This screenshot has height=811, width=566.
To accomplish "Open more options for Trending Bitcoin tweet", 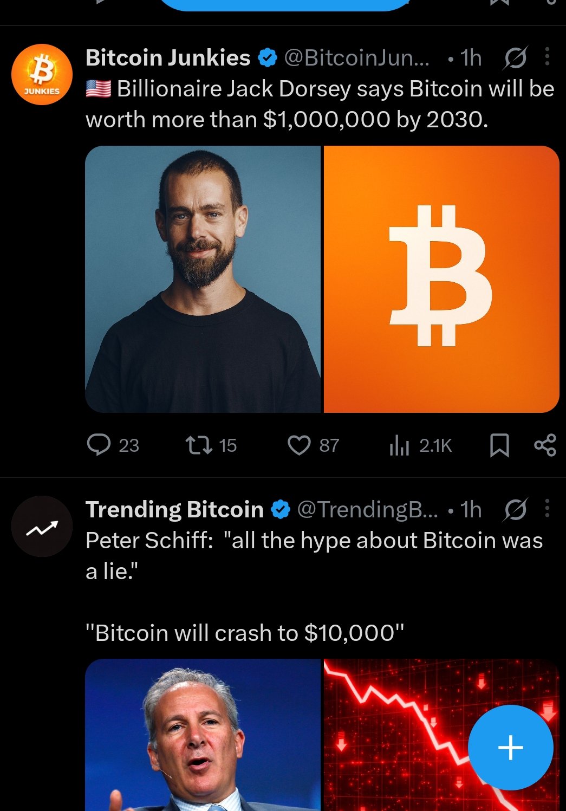I will pos(547,509).
